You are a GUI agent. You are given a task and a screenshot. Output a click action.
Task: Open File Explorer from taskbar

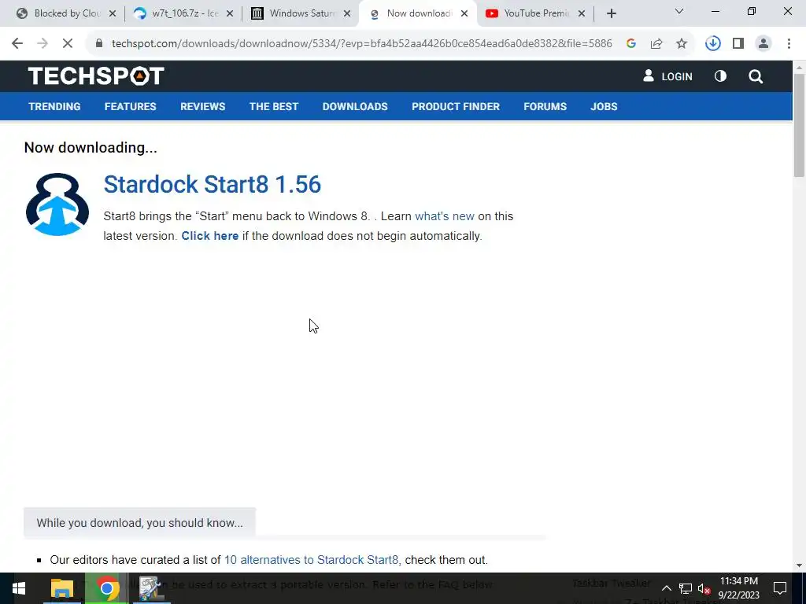(62, 588)
